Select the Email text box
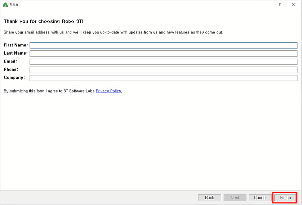This screenshot has width=302, height=205. [164, 61]
